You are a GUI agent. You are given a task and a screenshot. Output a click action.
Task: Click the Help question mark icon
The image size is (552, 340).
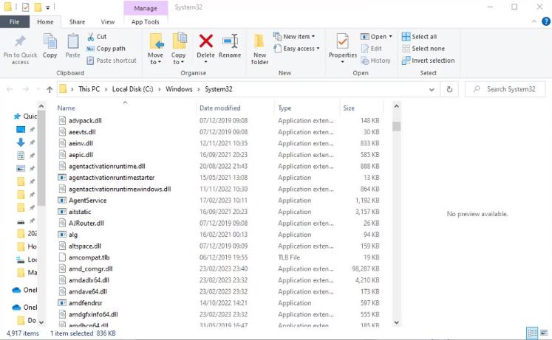pyautogui.click(x=545, y=21)
